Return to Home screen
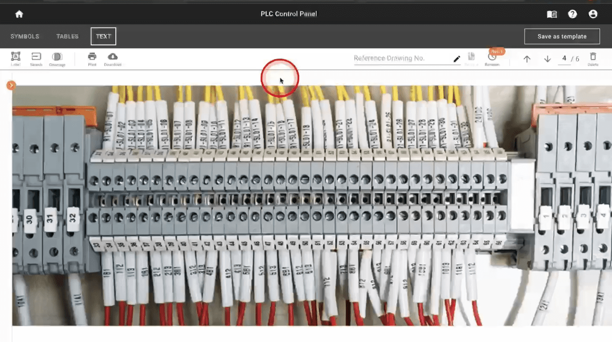This screenshot has height=342, width=612. coord(18,14)
